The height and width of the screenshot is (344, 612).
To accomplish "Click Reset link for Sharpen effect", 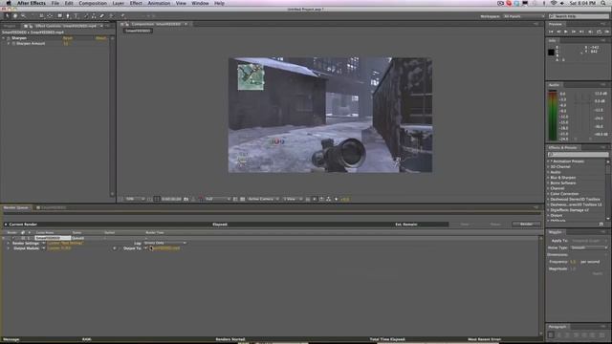I will tap(68, 38).
